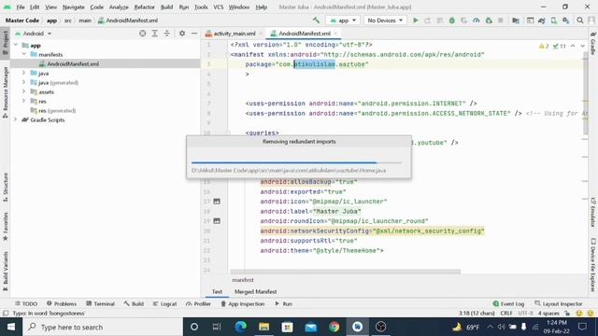Open File Explorer from the taskbar
This screenshot has height=336, width=598.
[263, 327]
